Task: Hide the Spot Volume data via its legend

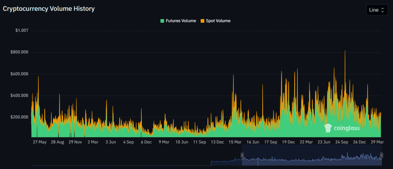Action: (215, 20)
